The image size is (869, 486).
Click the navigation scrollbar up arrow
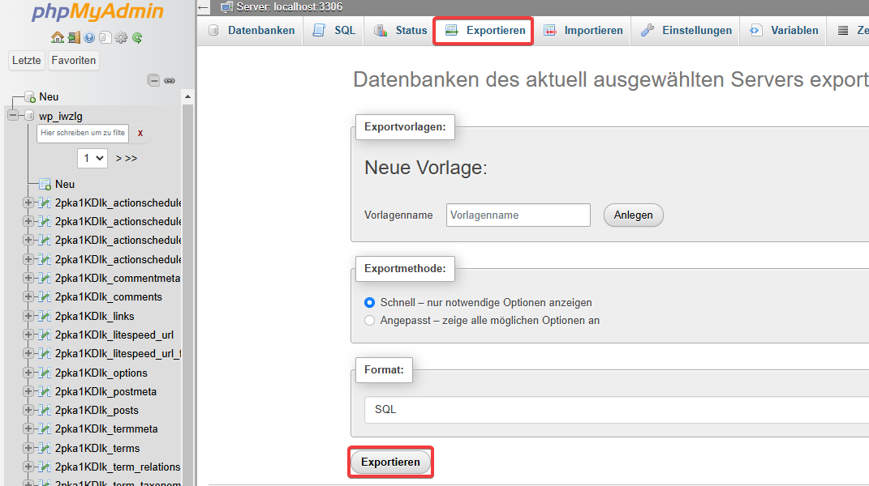188,97
